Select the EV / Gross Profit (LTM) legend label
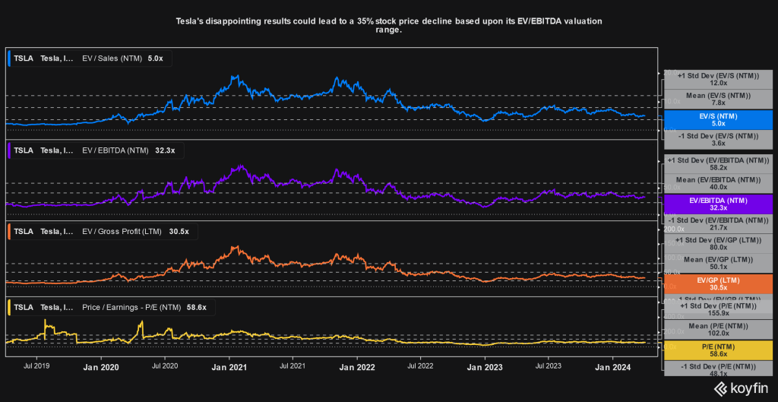 (122, 231)
